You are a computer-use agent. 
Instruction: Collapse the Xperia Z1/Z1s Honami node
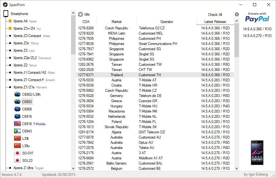(10, 87)
